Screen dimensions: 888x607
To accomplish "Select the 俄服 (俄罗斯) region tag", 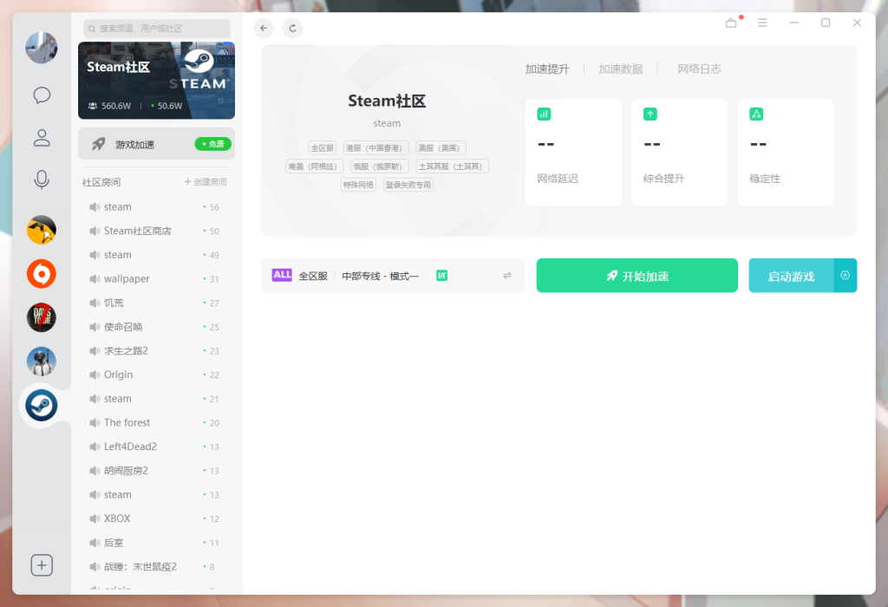I will [x=380, y=166].
